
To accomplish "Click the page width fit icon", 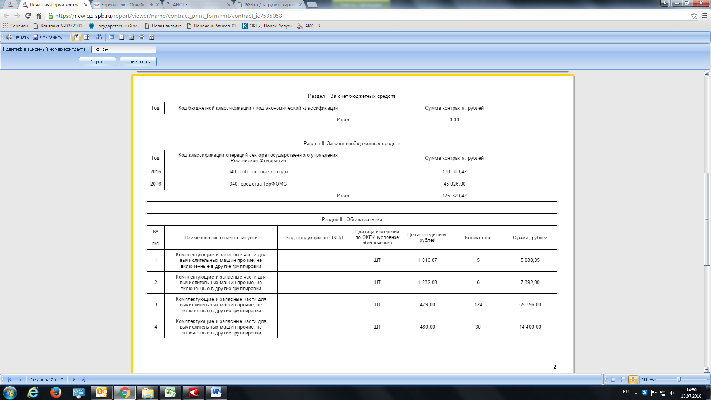I will 141,37.
